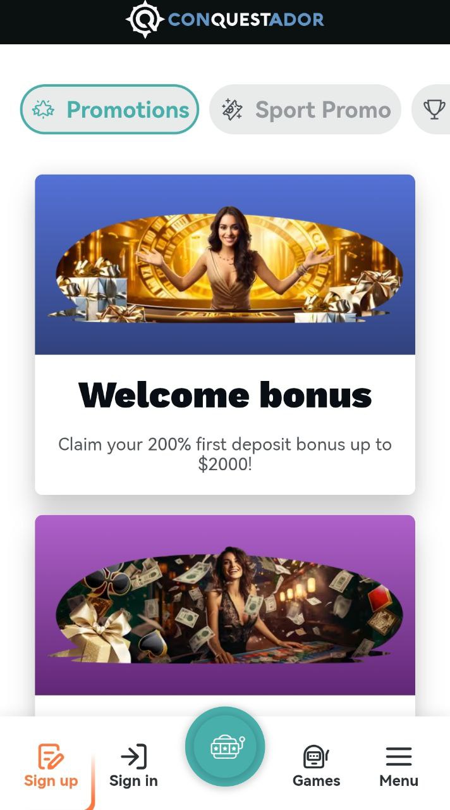This screenshot has width=450, height=810.
Task: Click the Sport Promo ticket icon
Action: pos(232,109)
